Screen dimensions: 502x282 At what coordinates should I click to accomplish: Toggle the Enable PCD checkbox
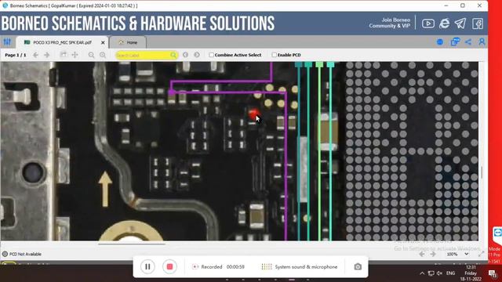274,55
